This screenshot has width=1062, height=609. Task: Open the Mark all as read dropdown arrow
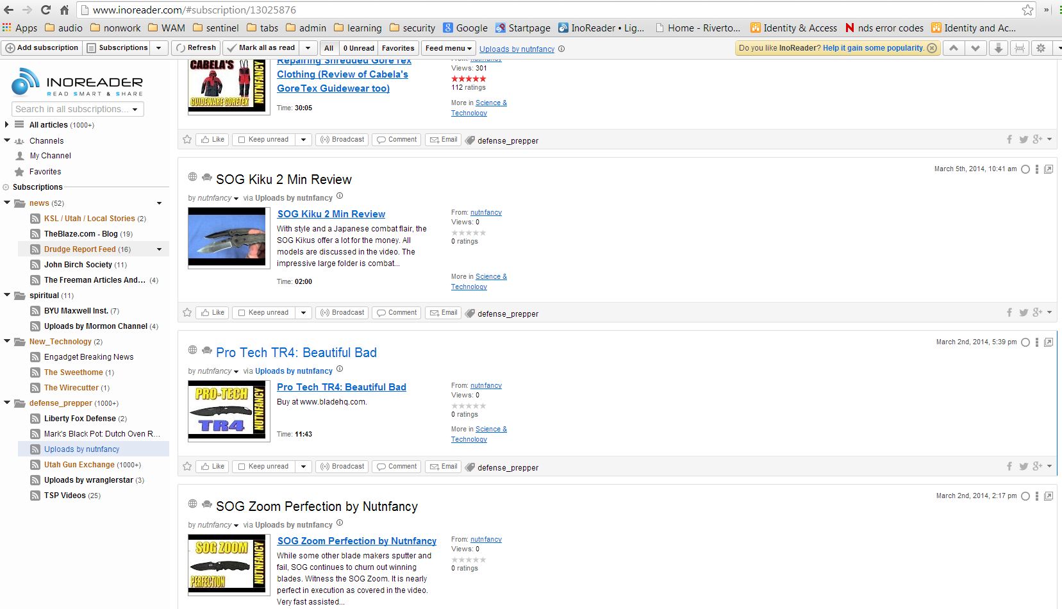[308, 48]
